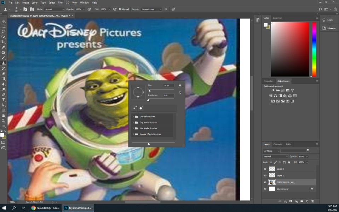Open Windows taskbar search
Image resolution: width=339 pixels, height=212 pixels.
tap(14, 208)
